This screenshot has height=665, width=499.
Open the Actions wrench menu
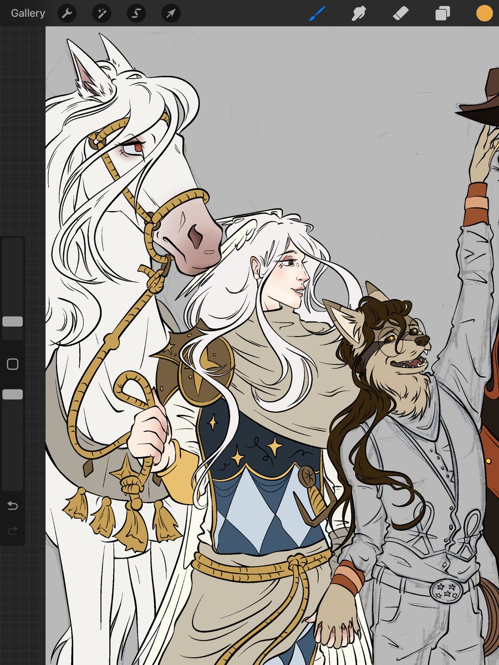tap(67, 13)
